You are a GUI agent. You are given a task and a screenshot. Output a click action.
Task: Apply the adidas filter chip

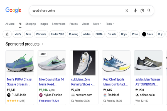pyautogui.click(x=87, y=34)
